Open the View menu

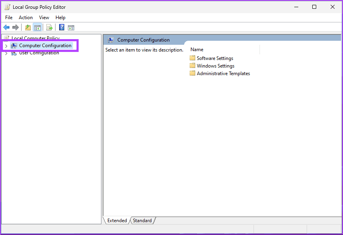click(x=44, y=17)
